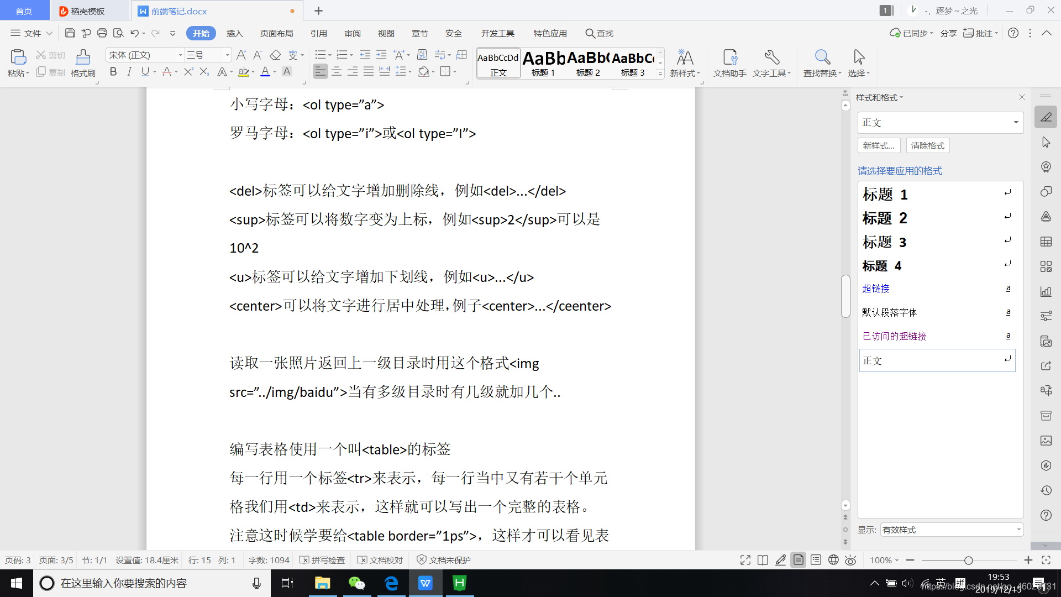Open the 显示 有效样式 dropdown
The image size is (1061, 597).
click(952, 530)
